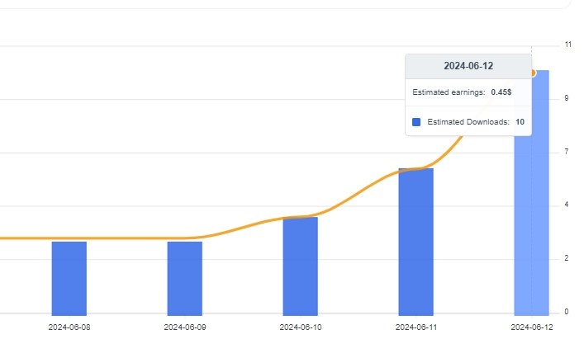Viewport: 584px width, 358px height.
Task: Click the y-axis value 7
Action: tap(567, 152)
